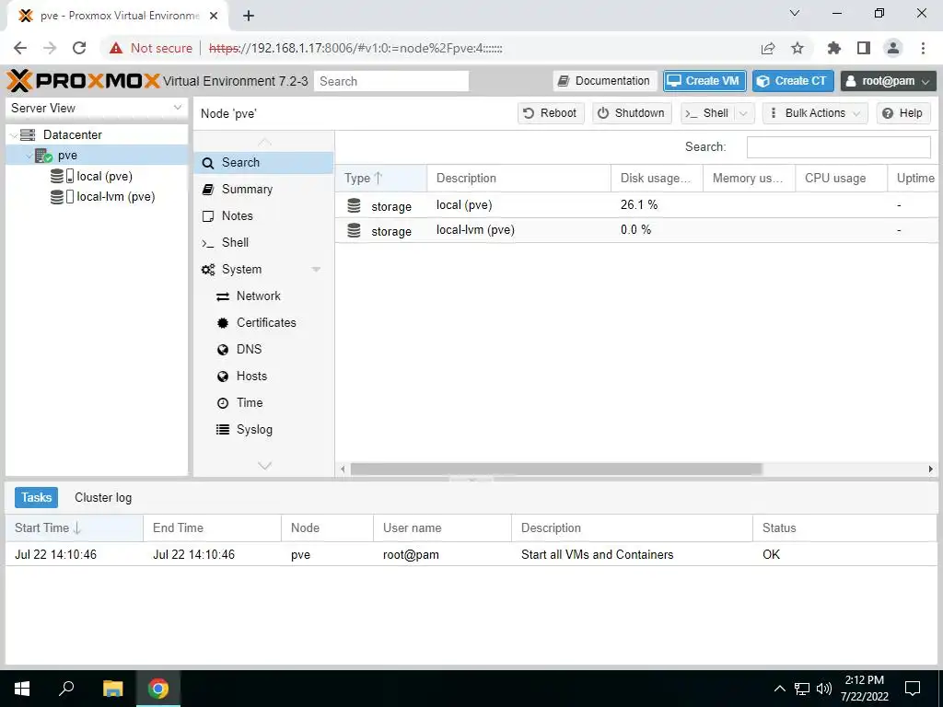Open the Chrome profile avatar
943x707 pixels.
pos(893,48)
